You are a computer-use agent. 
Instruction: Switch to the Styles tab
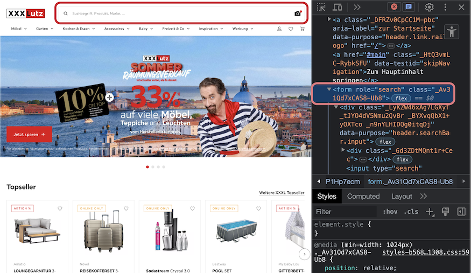327,197
